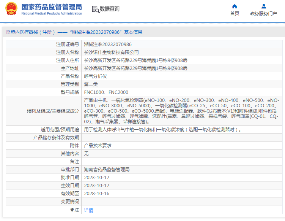Click the 其他内容 label
Image resolution: width=285 pixels, height=221 pixels.
pyautogui.click(x=70, y=154)
